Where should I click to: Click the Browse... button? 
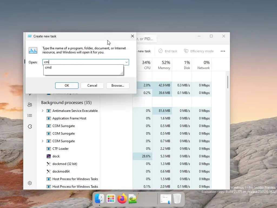tap(118, 85)
